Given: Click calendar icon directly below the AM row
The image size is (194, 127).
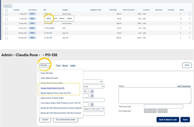Looking at the screenshot, I should pos(92,96).
